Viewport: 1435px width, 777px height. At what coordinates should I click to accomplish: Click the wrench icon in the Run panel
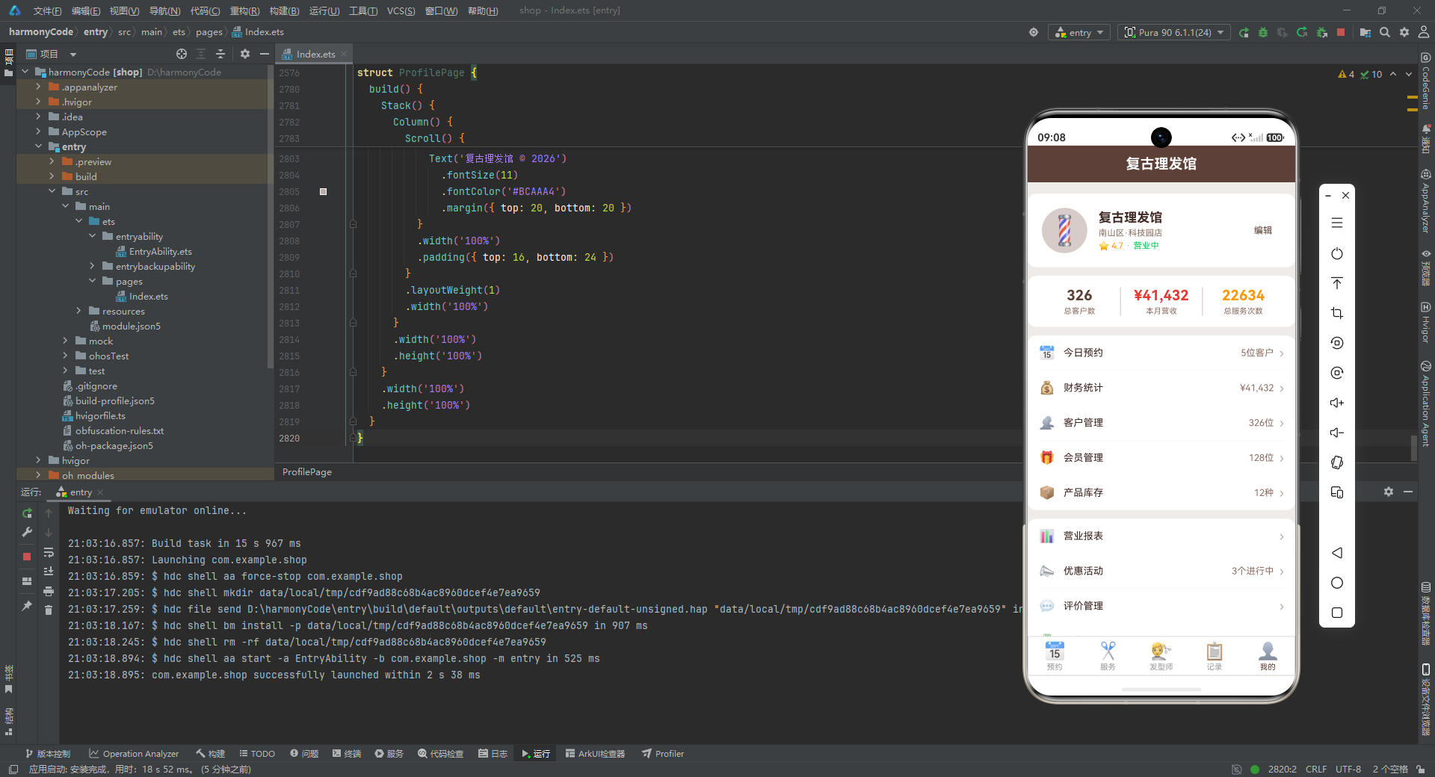(x=27, y=532)
